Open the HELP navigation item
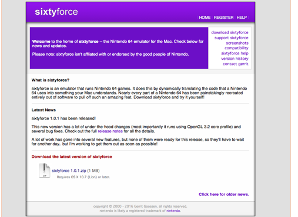Image resolution: width=298 pixels, height=217 pixels. [x=242, y=18]
